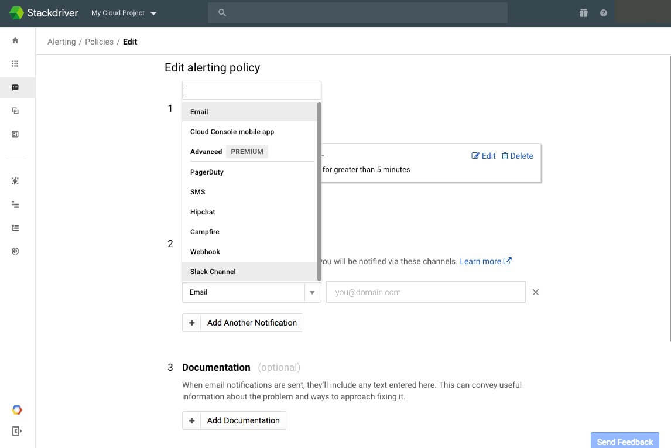Click the expand sidebar icon at bottom

pyautogui.click(x=17, y=431)
